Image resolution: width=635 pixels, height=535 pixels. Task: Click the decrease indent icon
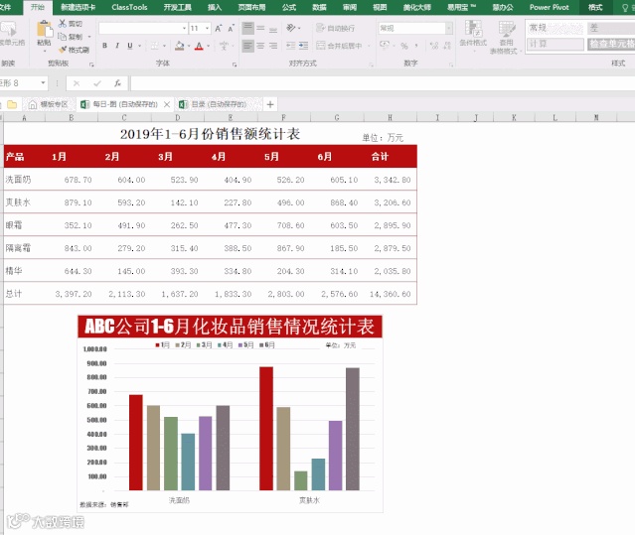291,46
